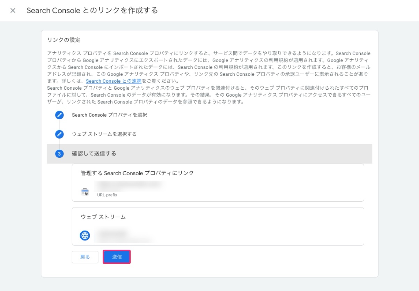Click the 戻る back button
The width and height of the screenshot is (419, 291).
coord(85,256)
